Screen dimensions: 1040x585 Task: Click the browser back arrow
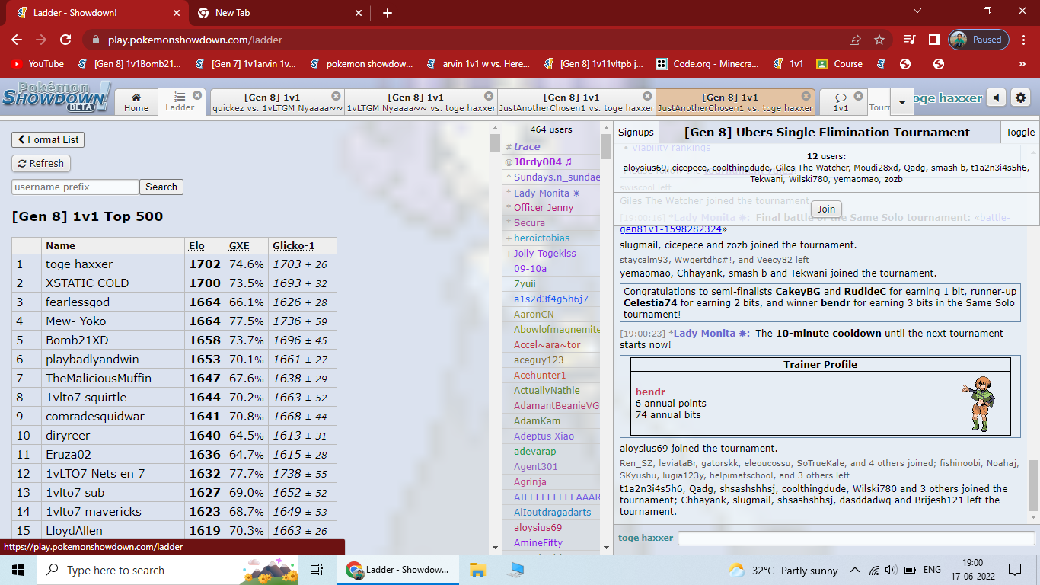pos(17,40)
